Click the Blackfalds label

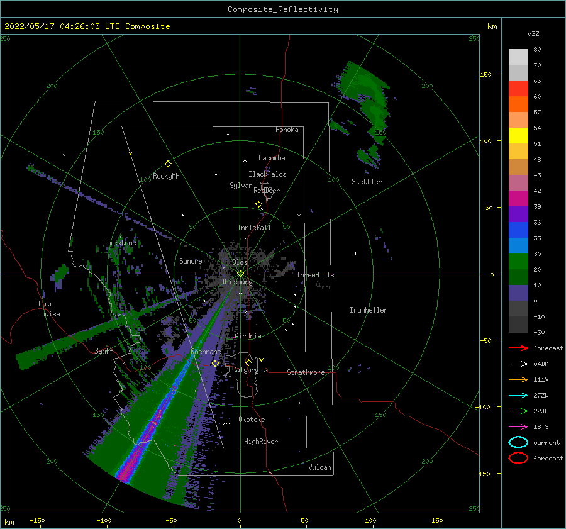click(267, 174)
